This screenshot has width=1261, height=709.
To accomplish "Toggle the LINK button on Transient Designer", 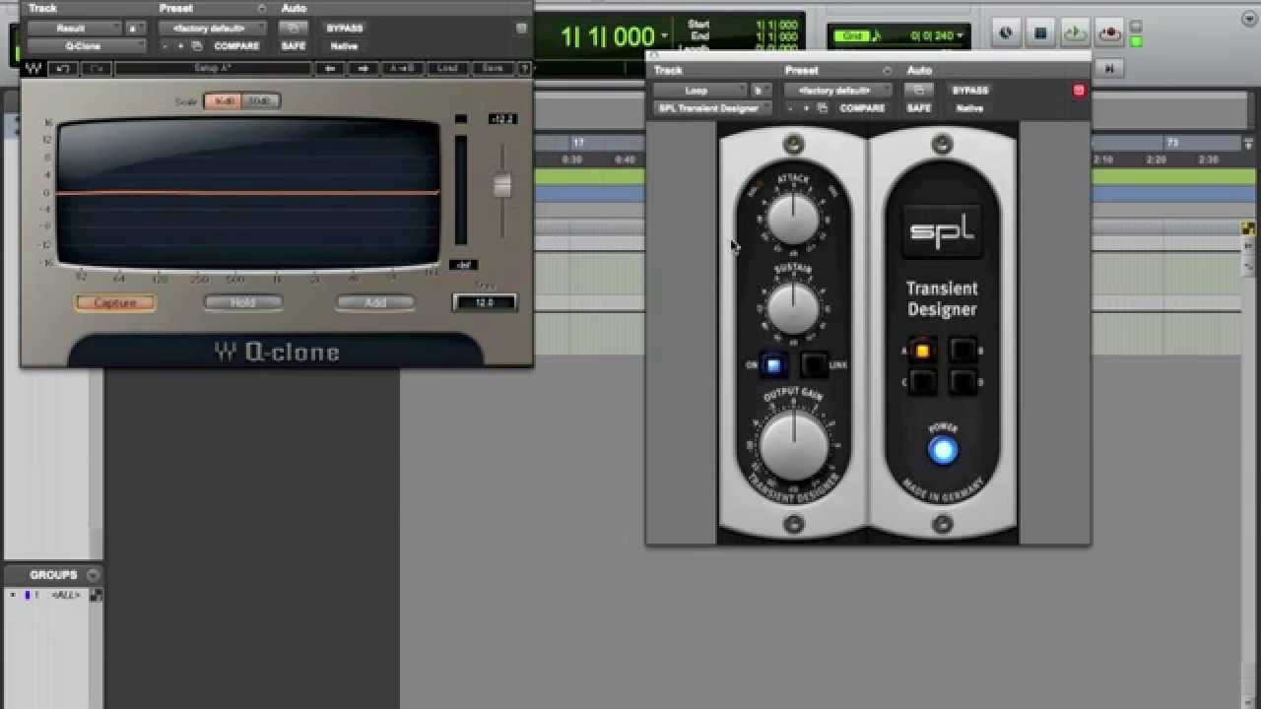I will point(813,365).
